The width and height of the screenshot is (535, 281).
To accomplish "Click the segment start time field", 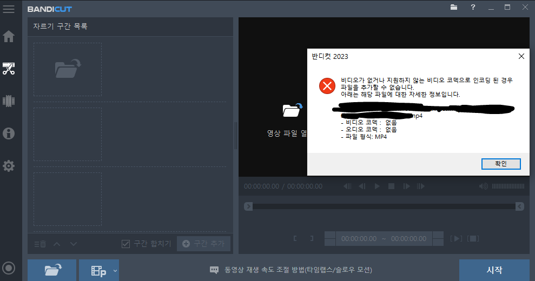I will [359, 239].
